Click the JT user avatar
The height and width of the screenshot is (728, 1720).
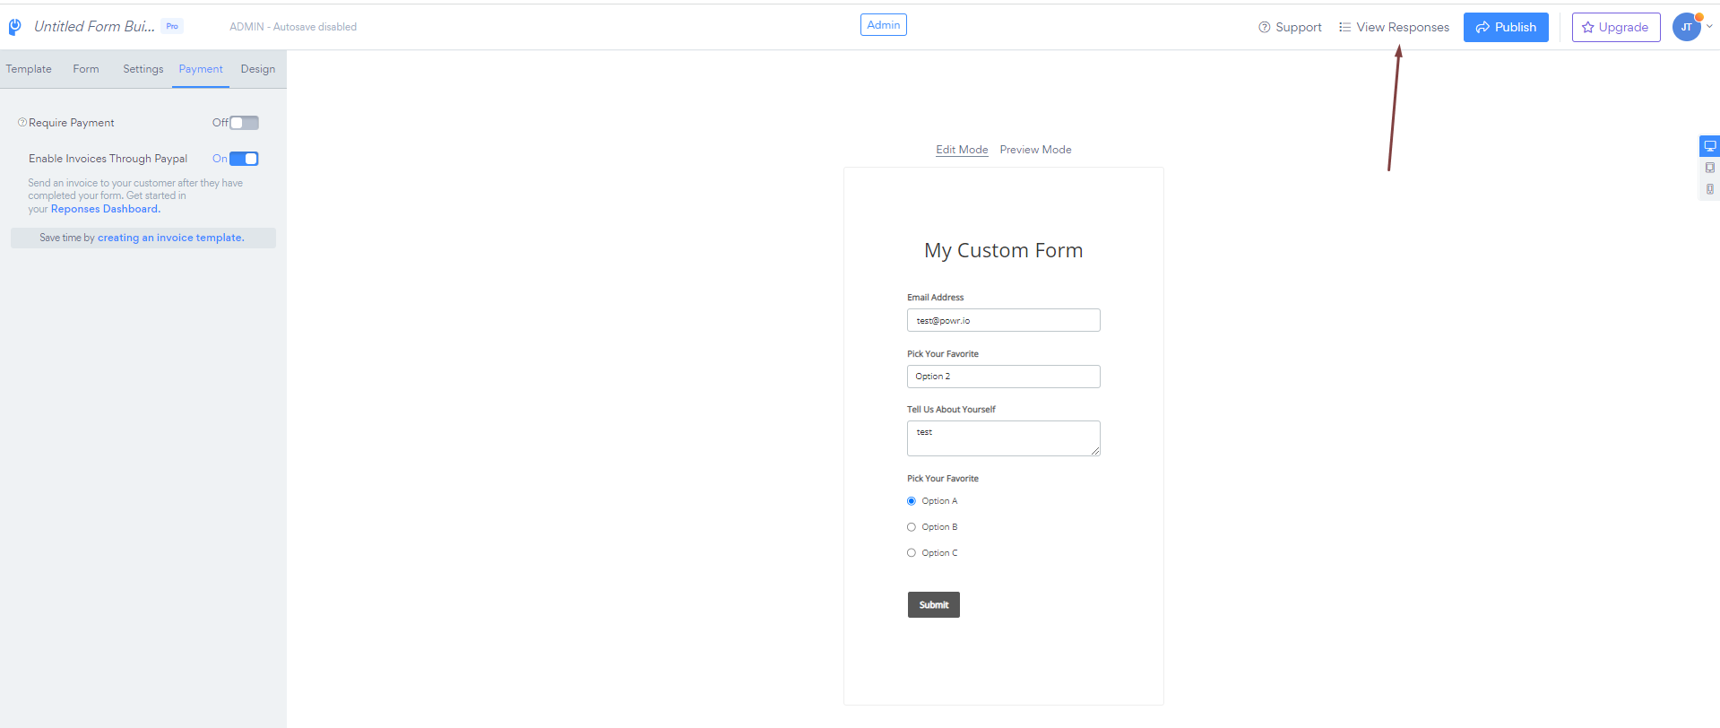(1686, 27)
